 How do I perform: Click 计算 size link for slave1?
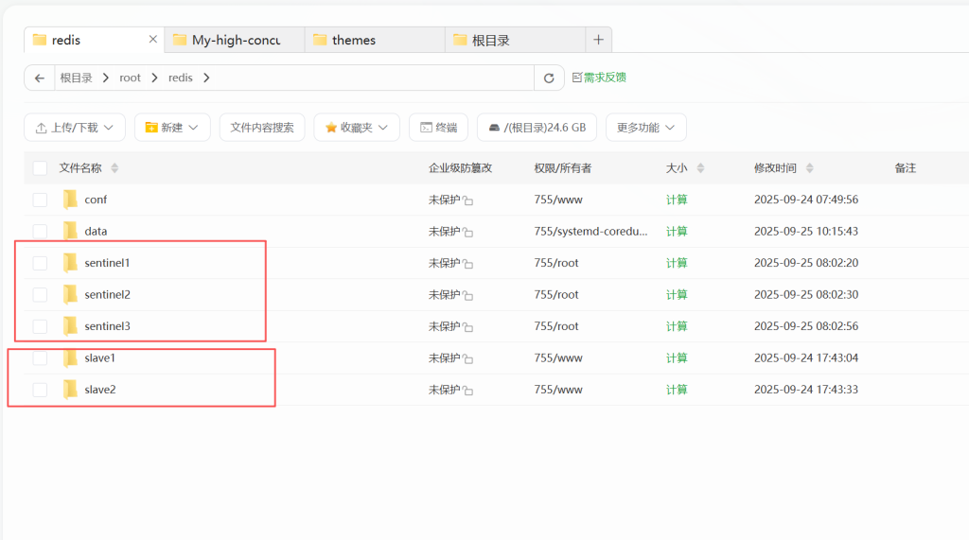(x=677, y=358)
